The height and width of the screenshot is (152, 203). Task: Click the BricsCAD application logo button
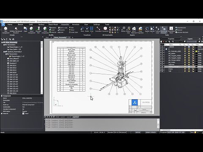pyautogui.click(x=3, y=24)
